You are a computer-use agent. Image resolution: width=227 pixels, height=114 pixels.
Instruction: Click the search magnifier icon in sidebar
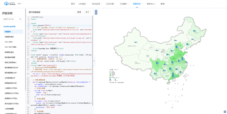click(x=20, y=19)
